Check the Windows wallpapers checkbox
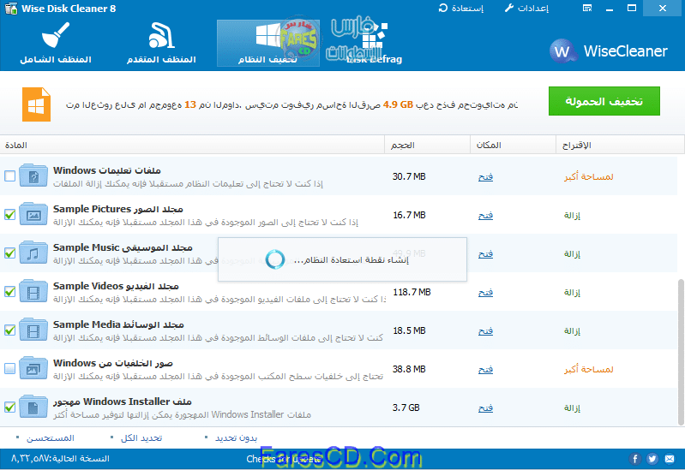 pos(9,368)
